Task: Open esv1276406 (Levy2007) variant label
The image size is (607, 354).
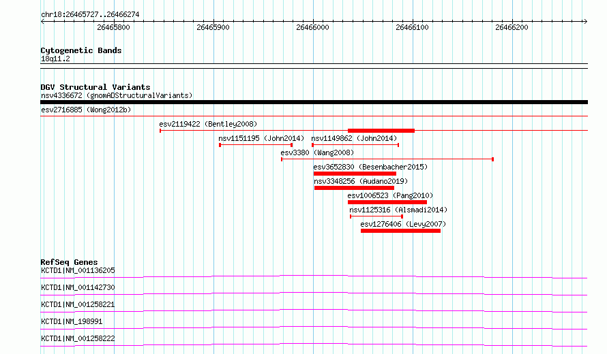Action: [x=403, y=224]
